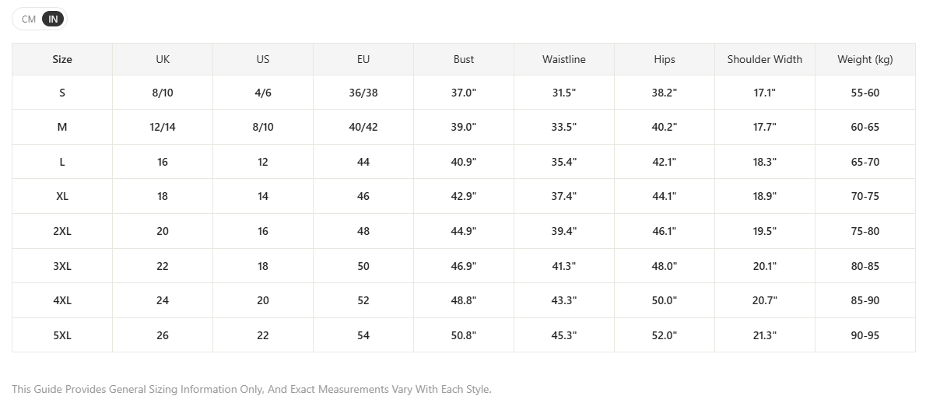Screen dimensions: 926x403
Task: Select the IN unit toggle
Action: point(53,19)
